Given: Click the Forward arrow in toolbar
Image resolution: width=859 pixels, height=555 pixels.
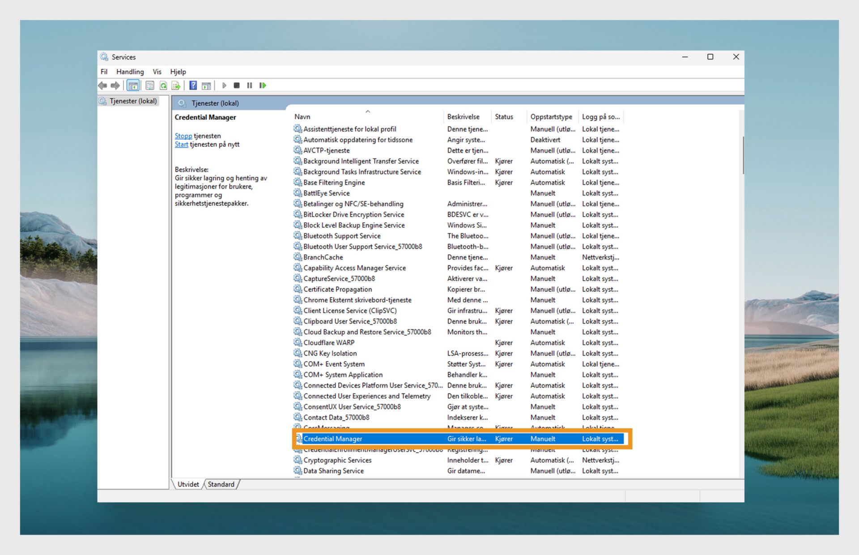Looking at the screenshot, I should [115, 85].
